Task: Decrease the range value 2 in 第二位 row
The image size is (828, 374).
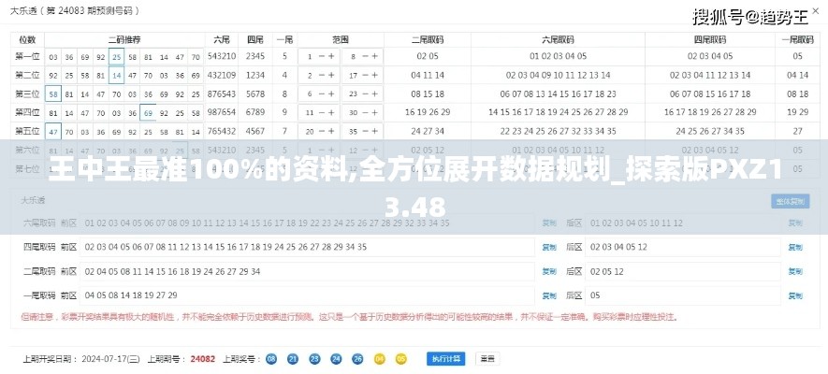Action: (x=322, y=76)
